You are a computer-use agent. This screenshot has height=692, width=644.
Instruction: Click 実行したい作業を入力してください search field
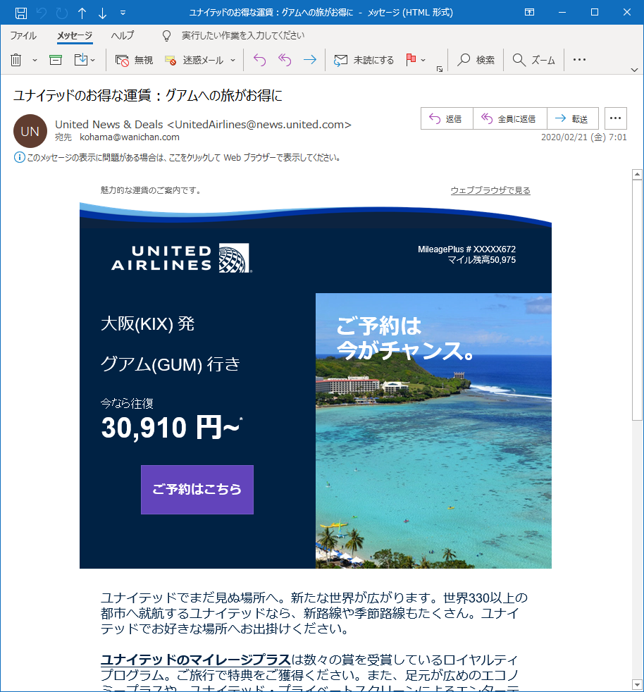pos(243,36)
